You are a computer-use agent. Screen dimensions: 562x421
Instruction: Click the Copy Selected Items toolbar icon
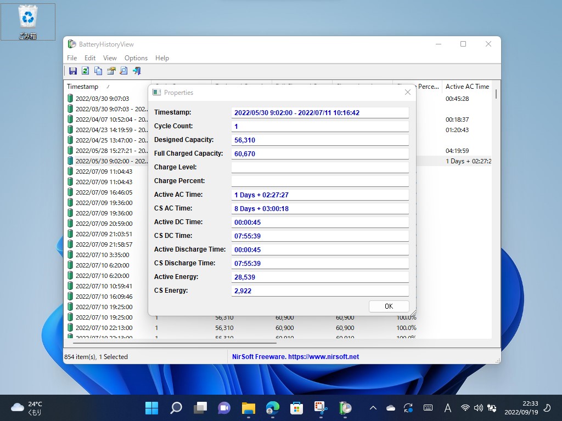tap(98, 71)
